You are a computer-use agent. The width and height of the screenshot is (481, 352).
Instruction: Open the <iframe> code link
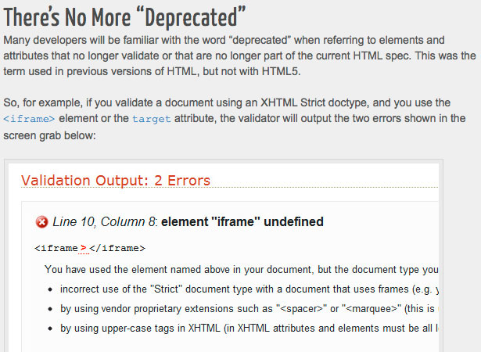29,119
